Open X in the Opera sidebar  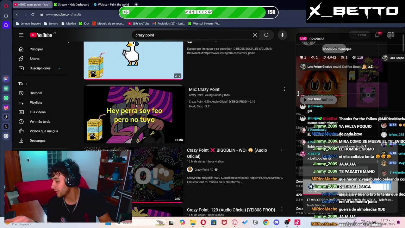click(6, 126)
